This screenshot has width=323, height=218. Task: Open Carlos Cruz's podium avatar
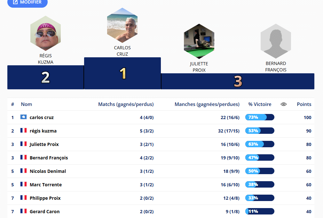tap(122, 25)
